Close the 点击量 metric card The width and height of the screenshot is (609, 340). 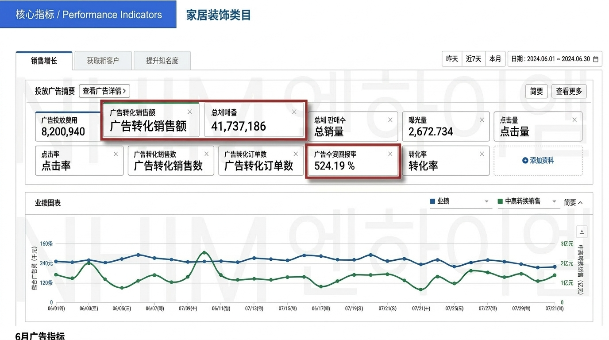[x=574, y=120]
